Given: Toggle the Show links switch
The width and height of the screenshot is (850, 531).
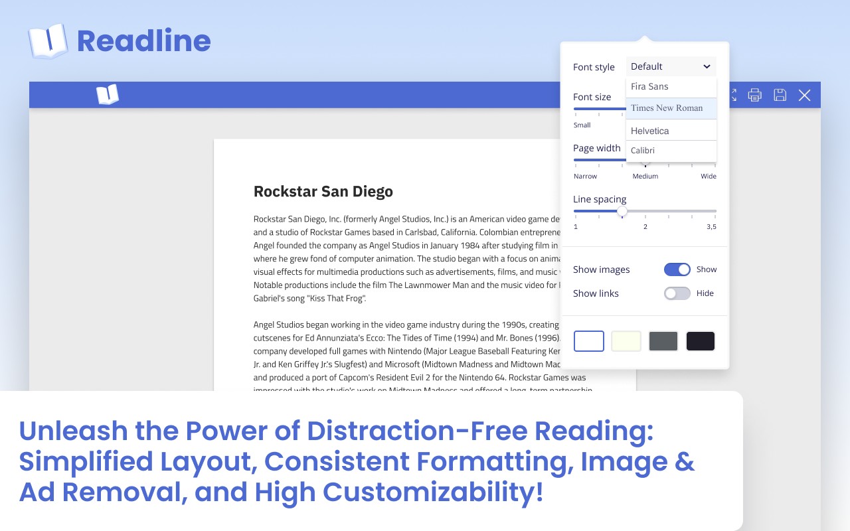Looking at the screenshot, I should tap(677, 293).
